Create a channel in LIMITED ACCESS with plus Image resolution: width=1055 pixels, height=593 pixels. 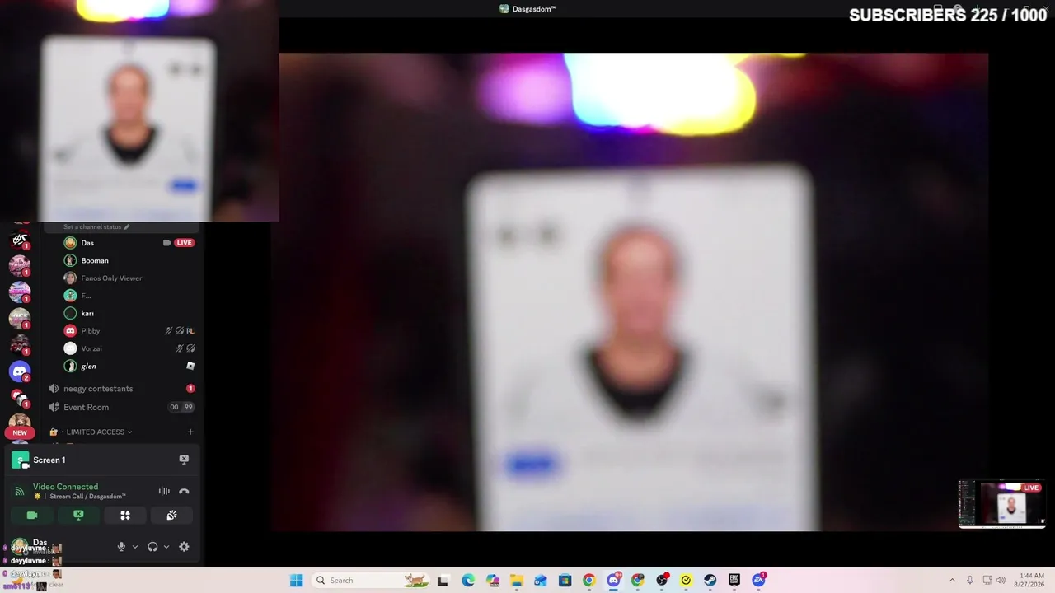tap(190, 432)
